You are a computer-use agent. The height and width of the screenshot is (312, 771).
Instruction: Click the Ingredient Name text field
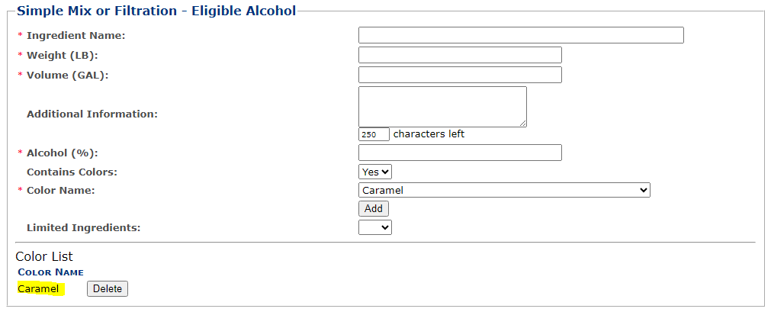[x=521, y=35]
